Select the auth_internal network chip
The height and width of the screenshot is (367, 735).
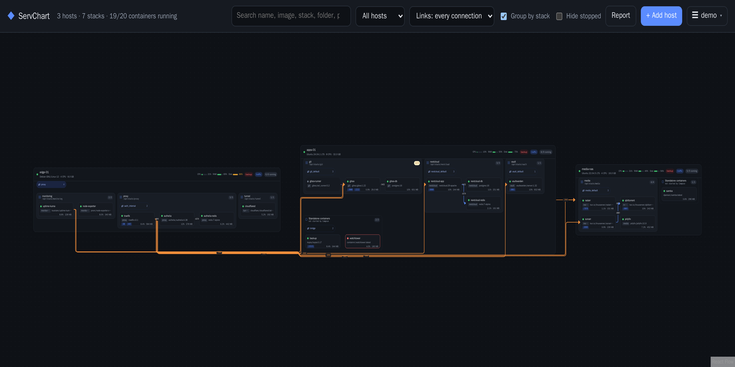tap(134, 206)
